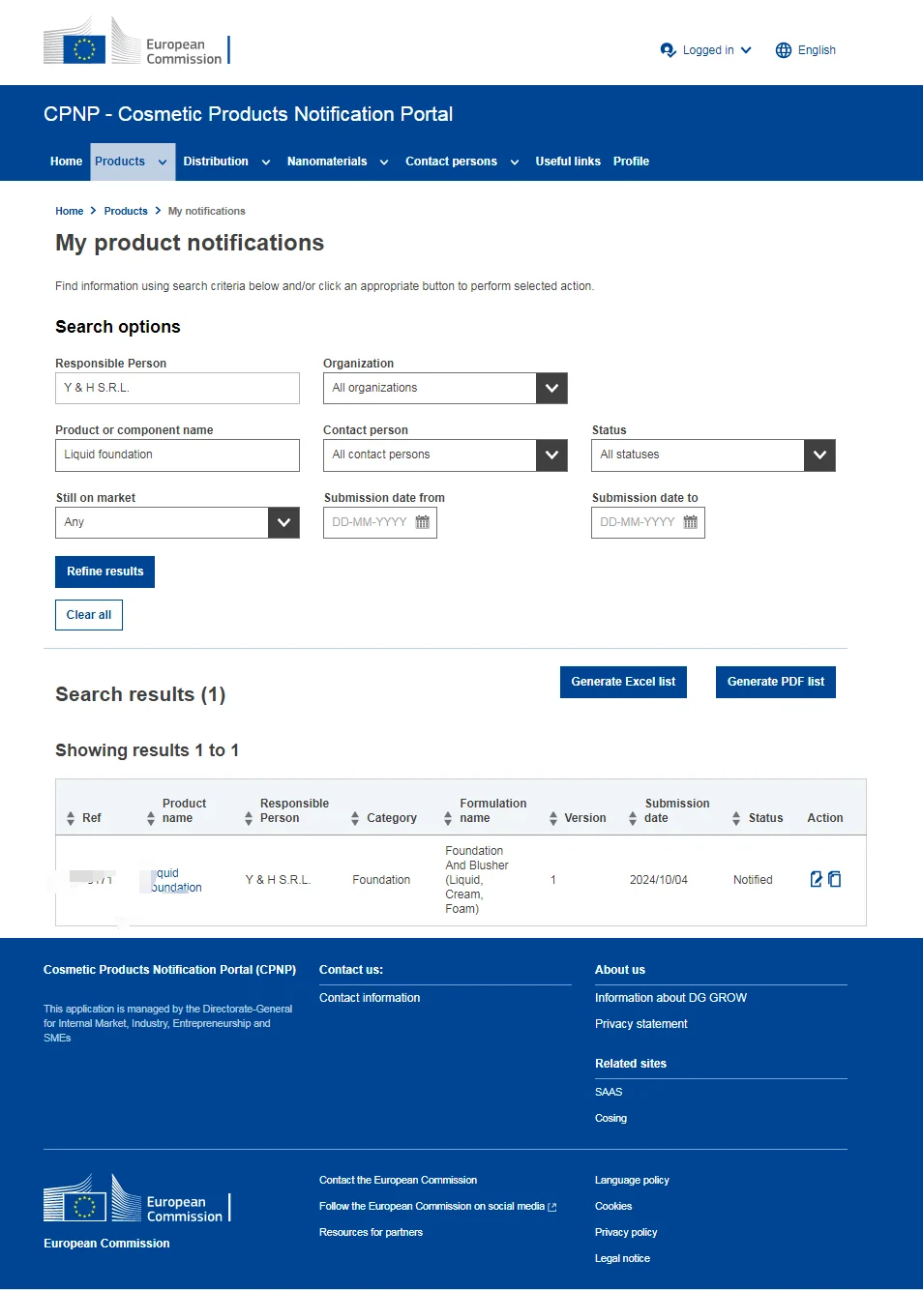
Task: Click the globe icon next to English
Action: [784, 50]
